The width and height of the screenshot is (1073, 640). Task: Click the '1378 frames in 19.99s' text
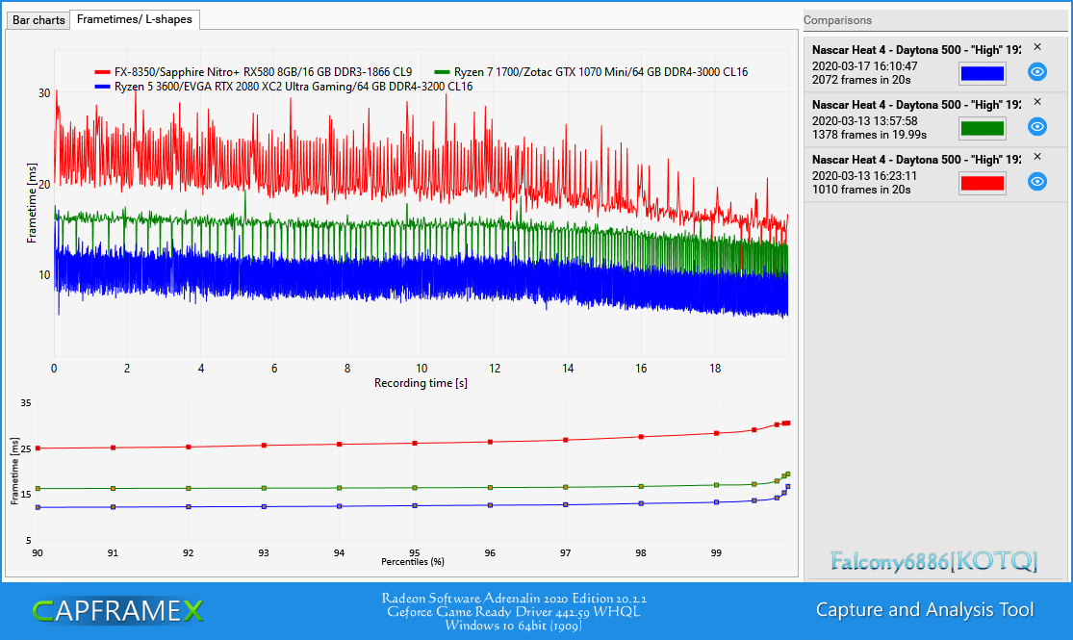pos(869,135)
